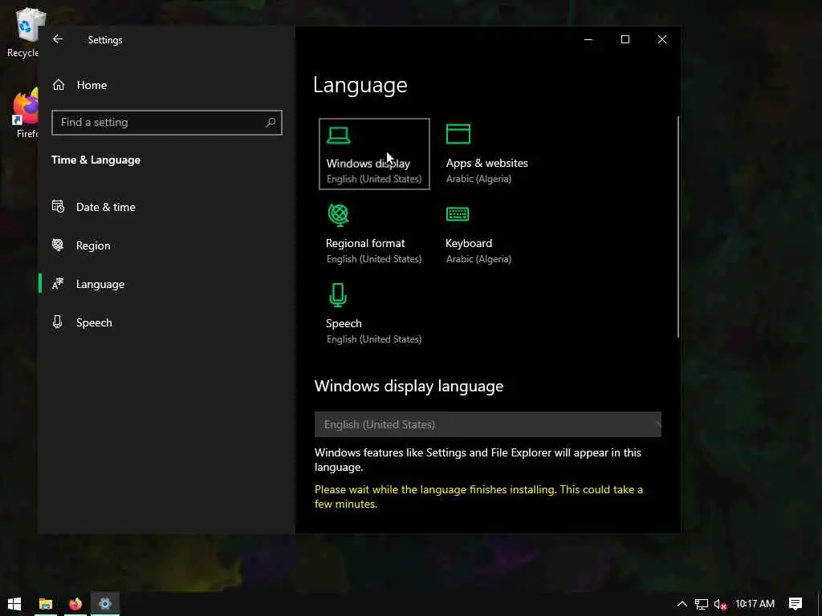
Task: Click the Settings gear on the taskbar
Action: tap(105, 604)
